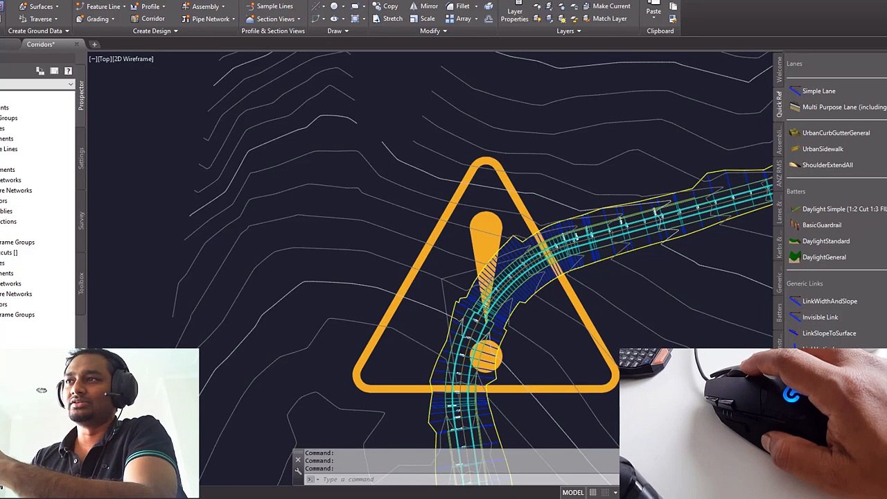Close the command line window
The image size is (887, 499).
[298, 459]
